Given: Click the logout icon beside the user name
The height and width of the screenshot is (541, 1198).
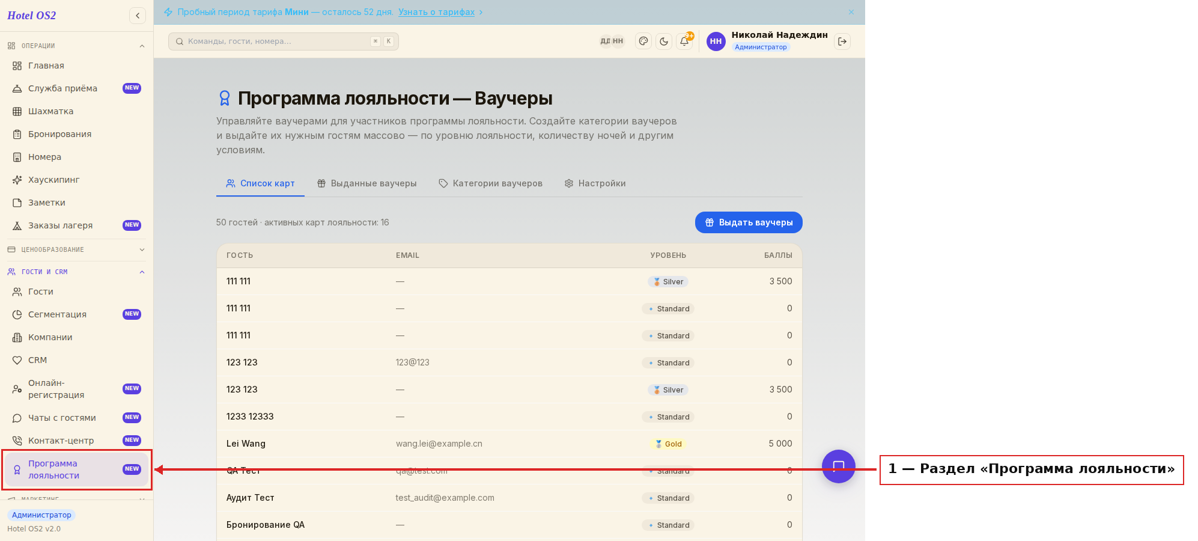Looking at the screenshot, I should [x=842, y=41].
